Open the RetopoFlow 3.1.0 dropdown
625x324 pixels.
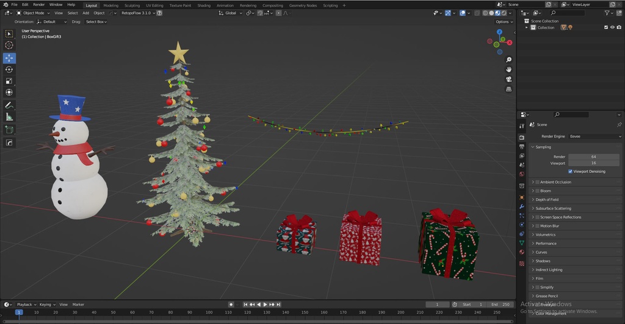coord(138,13)
